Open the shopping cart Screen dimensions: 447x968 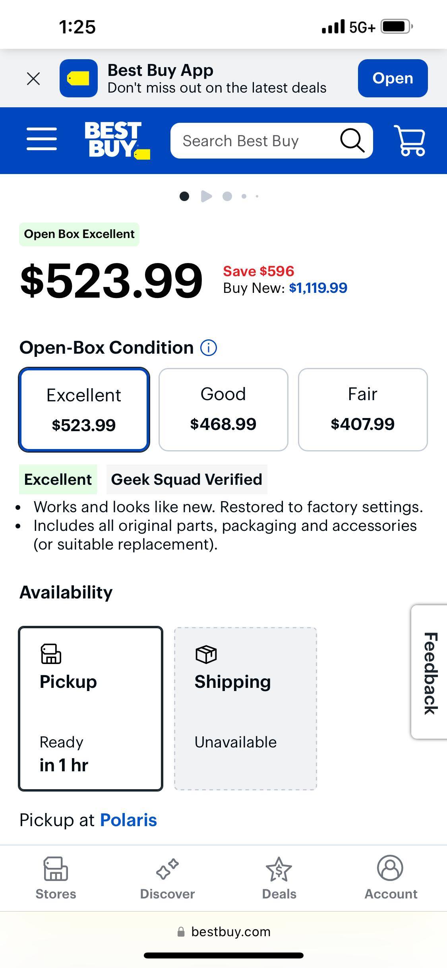coord(410,141)
